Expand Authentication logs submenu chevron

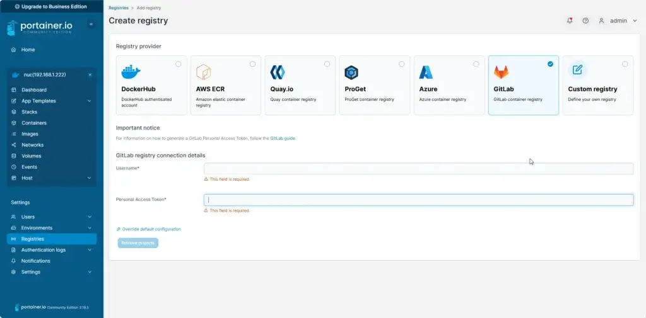pos(90,250)
